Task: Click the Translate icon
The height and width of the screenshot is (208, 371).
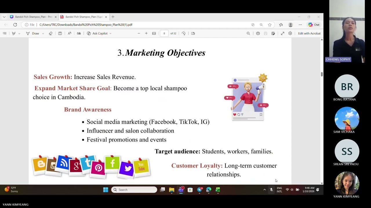Action: point(79,34)
